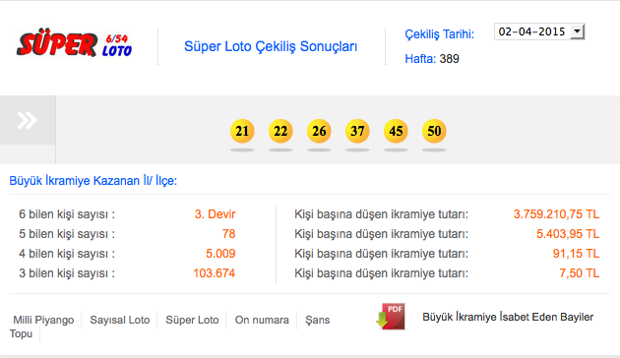Image resolution: width=620 pixels, height=358 pixels.
Task: Select the yellow ball numbered 37
Action: point(357,131)
